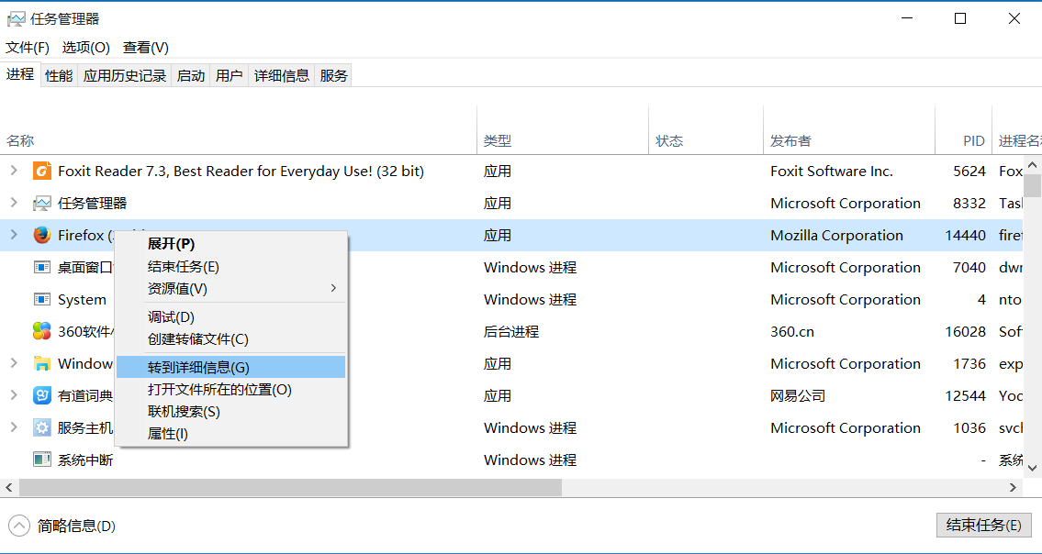Open the 文件(F) menu
The image size is (1042, 554).
click(x=28, y=48)
